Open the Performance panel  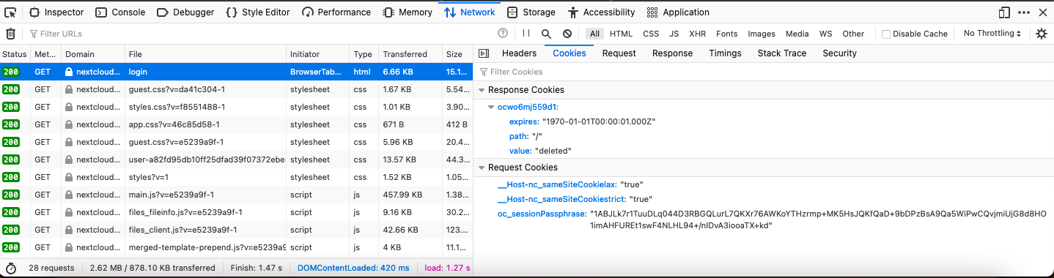pyautogui.click(x=337, y=12)
